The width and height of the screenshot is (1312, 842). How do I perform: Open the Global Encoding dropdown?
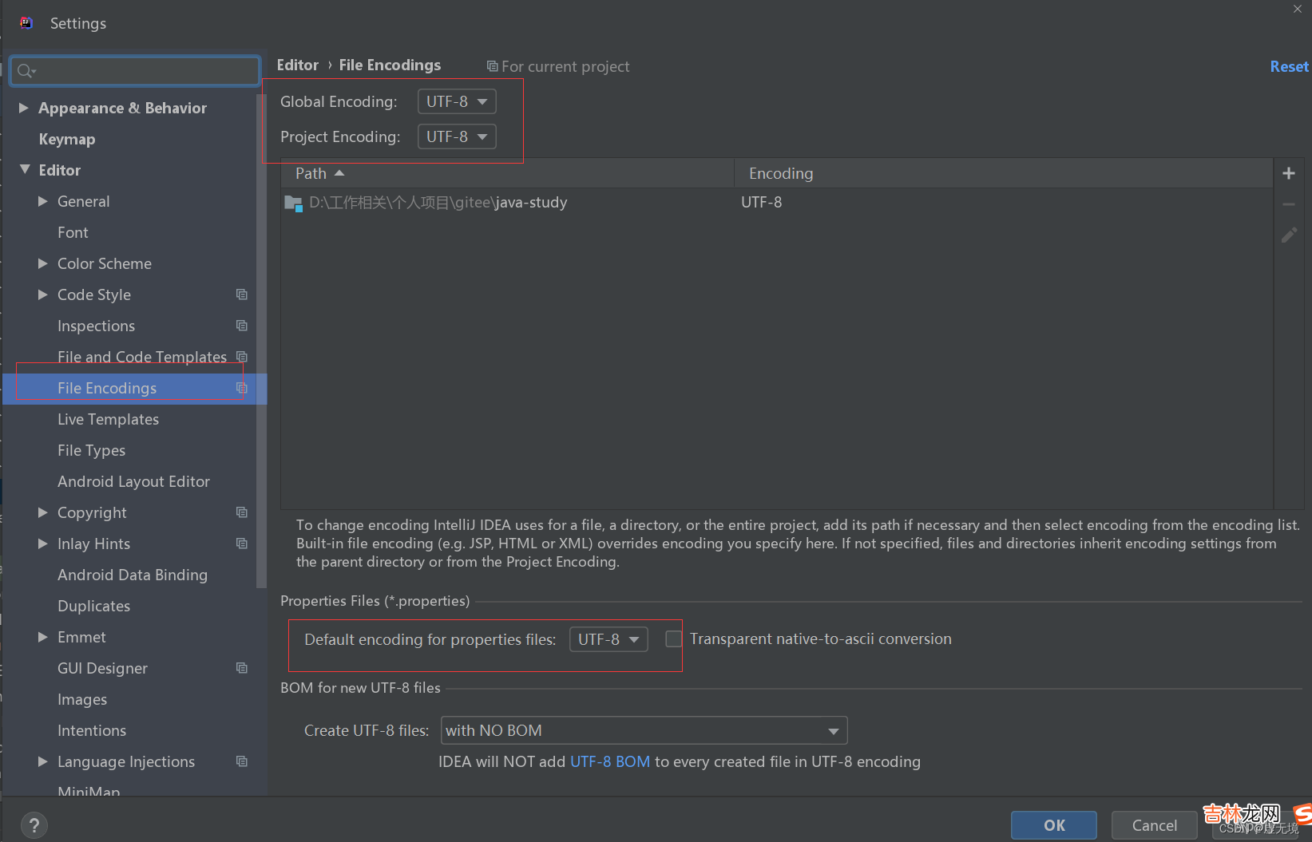point(457,101)
